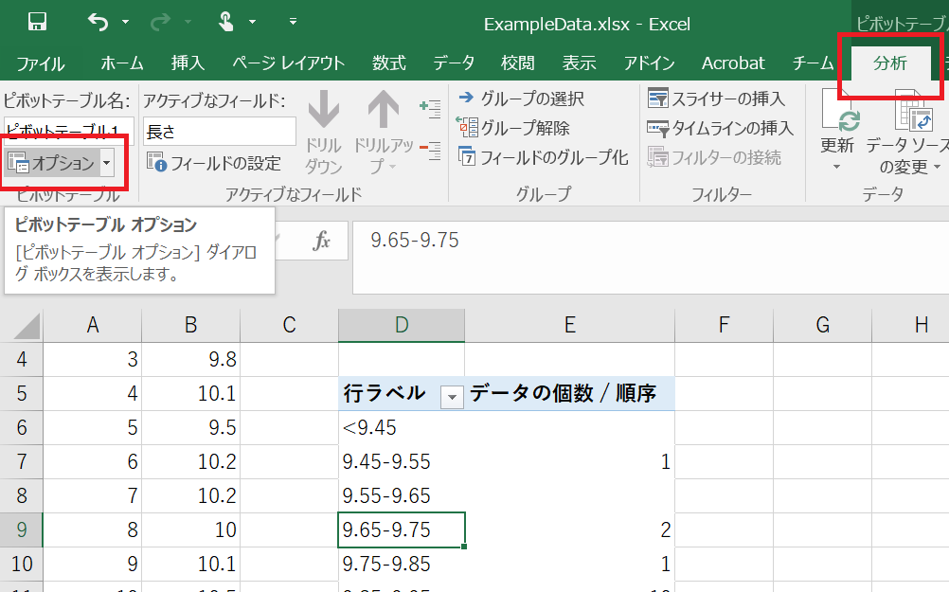The image size is (949, 592).
Task: Open the Undo history dropdown arrow
Action: click(x=125, y=23)
